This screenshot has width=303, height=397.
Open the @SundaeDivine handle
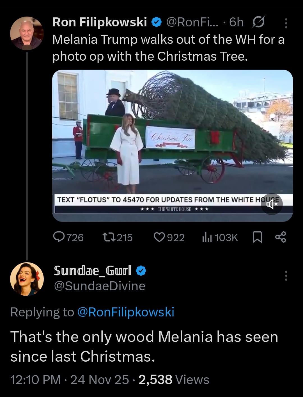(x=99, y=286)
